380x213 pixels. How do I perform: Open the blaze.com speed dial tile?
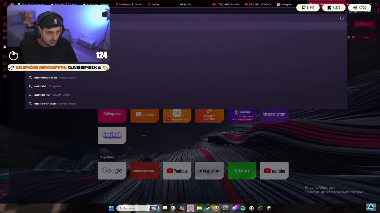click(274, 115)
